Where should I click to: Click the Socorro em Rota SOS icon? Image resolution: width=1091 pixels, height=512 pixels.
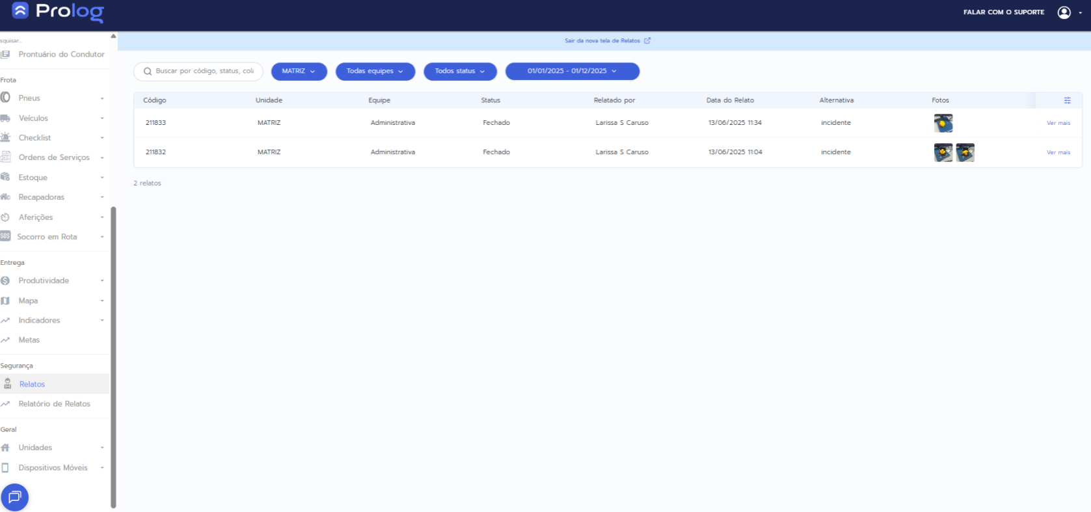pyautogui.click(x=6, y=236)
